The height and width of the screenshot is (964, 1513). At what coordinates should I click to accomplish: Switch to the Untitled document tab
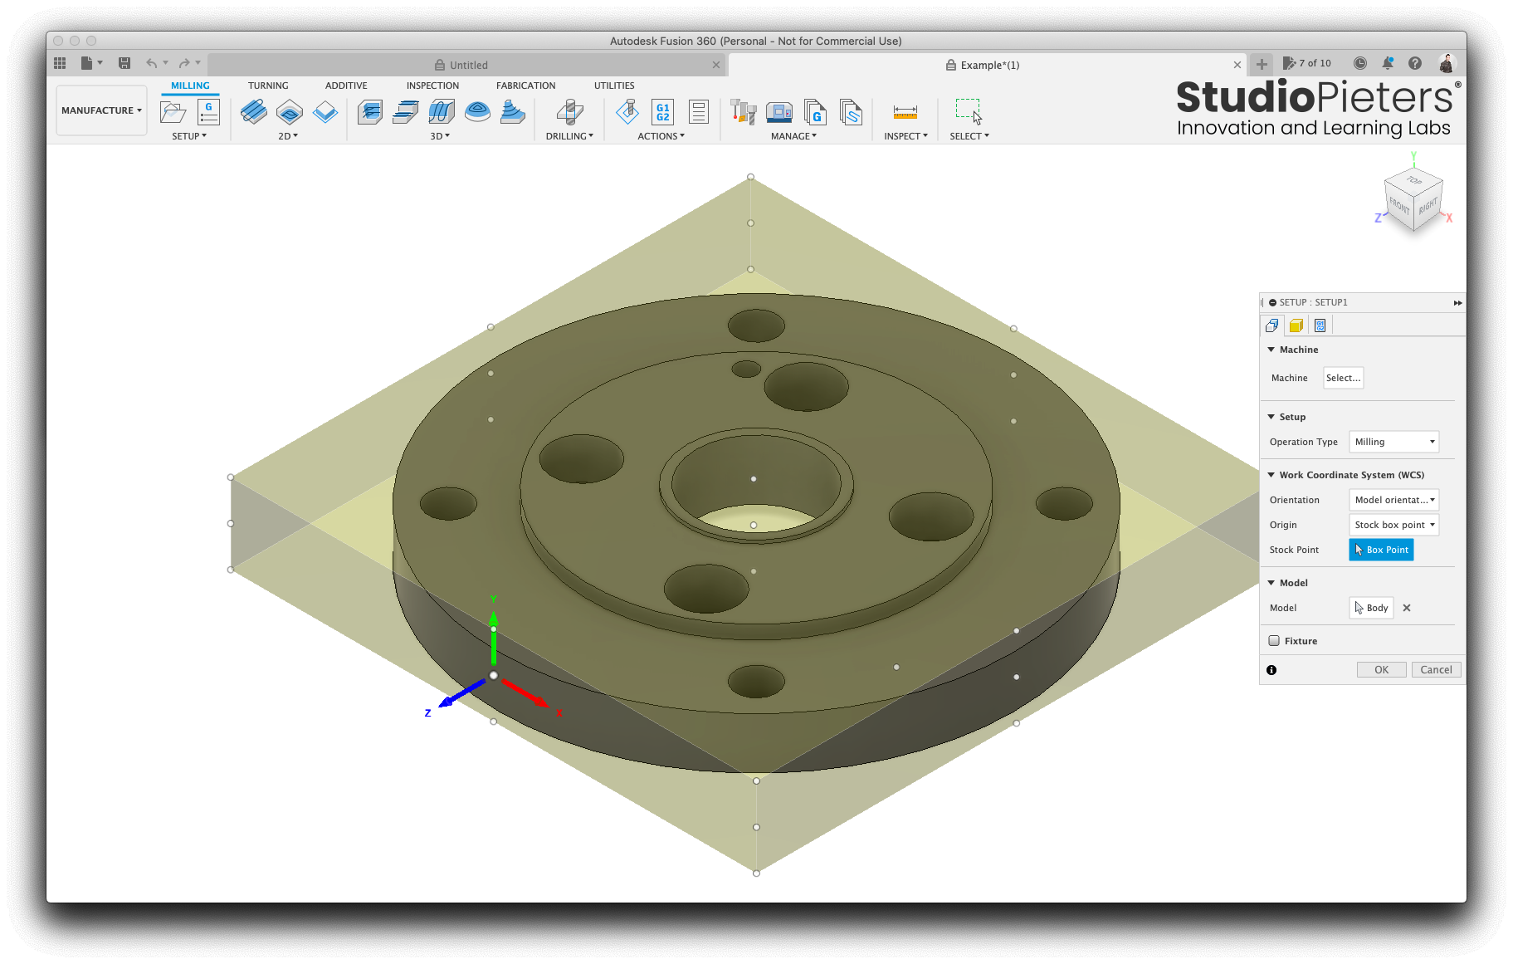467,65
